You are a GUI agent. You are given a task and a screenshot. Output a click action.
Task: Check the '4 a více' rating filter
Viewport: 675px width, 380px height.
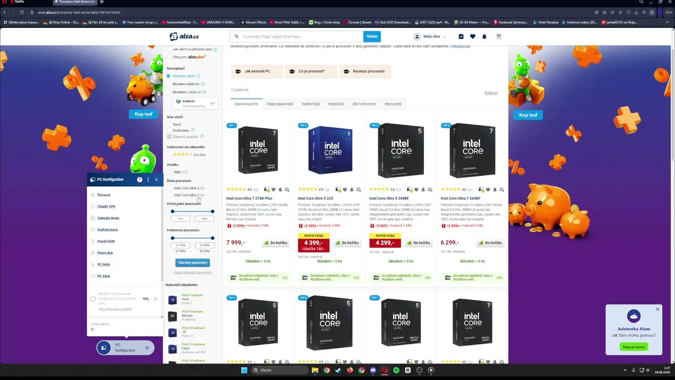pos(169,155)
